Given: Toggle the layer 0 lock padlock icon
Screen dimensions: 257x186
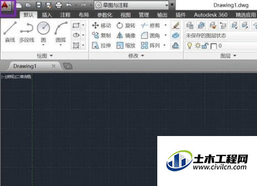Looking at the screenshot, I should [205, 46].
